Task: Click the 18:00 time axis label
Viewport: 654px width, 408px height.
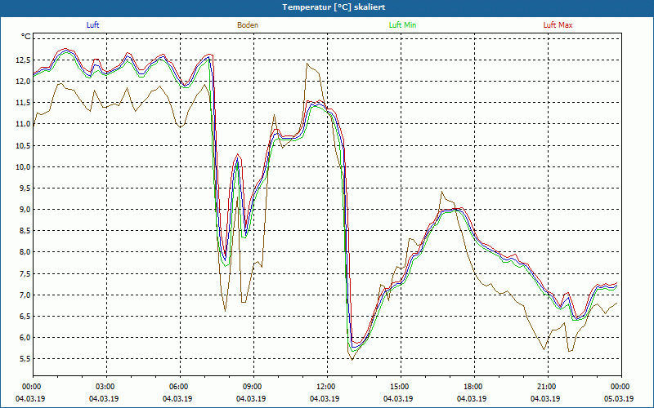Action: (x=474, y=387)
